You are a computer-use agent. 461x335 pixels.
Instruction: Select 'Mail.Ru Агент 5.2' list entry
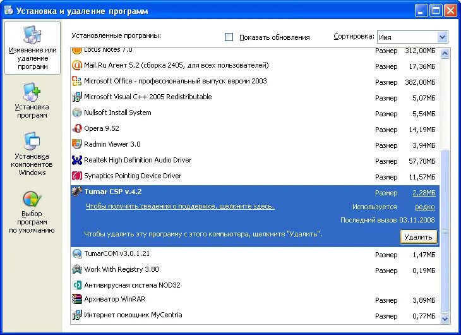click(255, 65)
